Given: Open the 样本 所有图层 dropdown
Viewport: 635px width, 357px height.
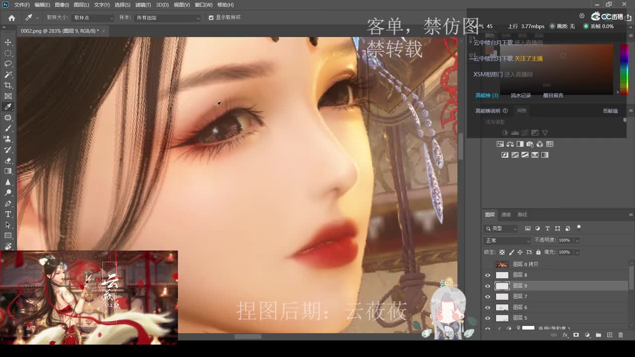Looking at the screenshot, I should point(168,17).
